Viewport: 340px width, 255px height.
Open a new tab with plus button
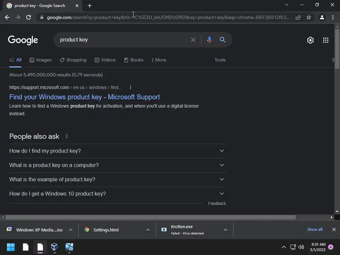tap(90, 6)
